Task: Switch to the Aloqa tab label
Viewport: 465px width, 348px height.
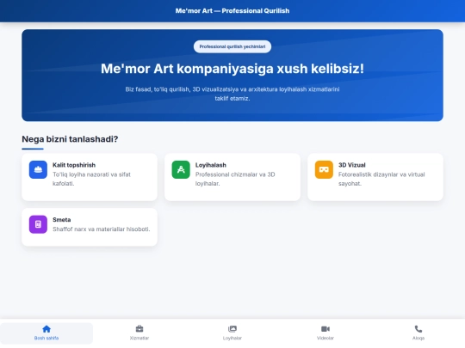Action: 418,338
